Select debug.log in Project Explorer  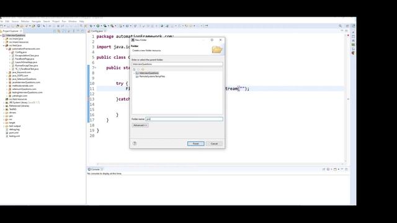coord(14,129)
